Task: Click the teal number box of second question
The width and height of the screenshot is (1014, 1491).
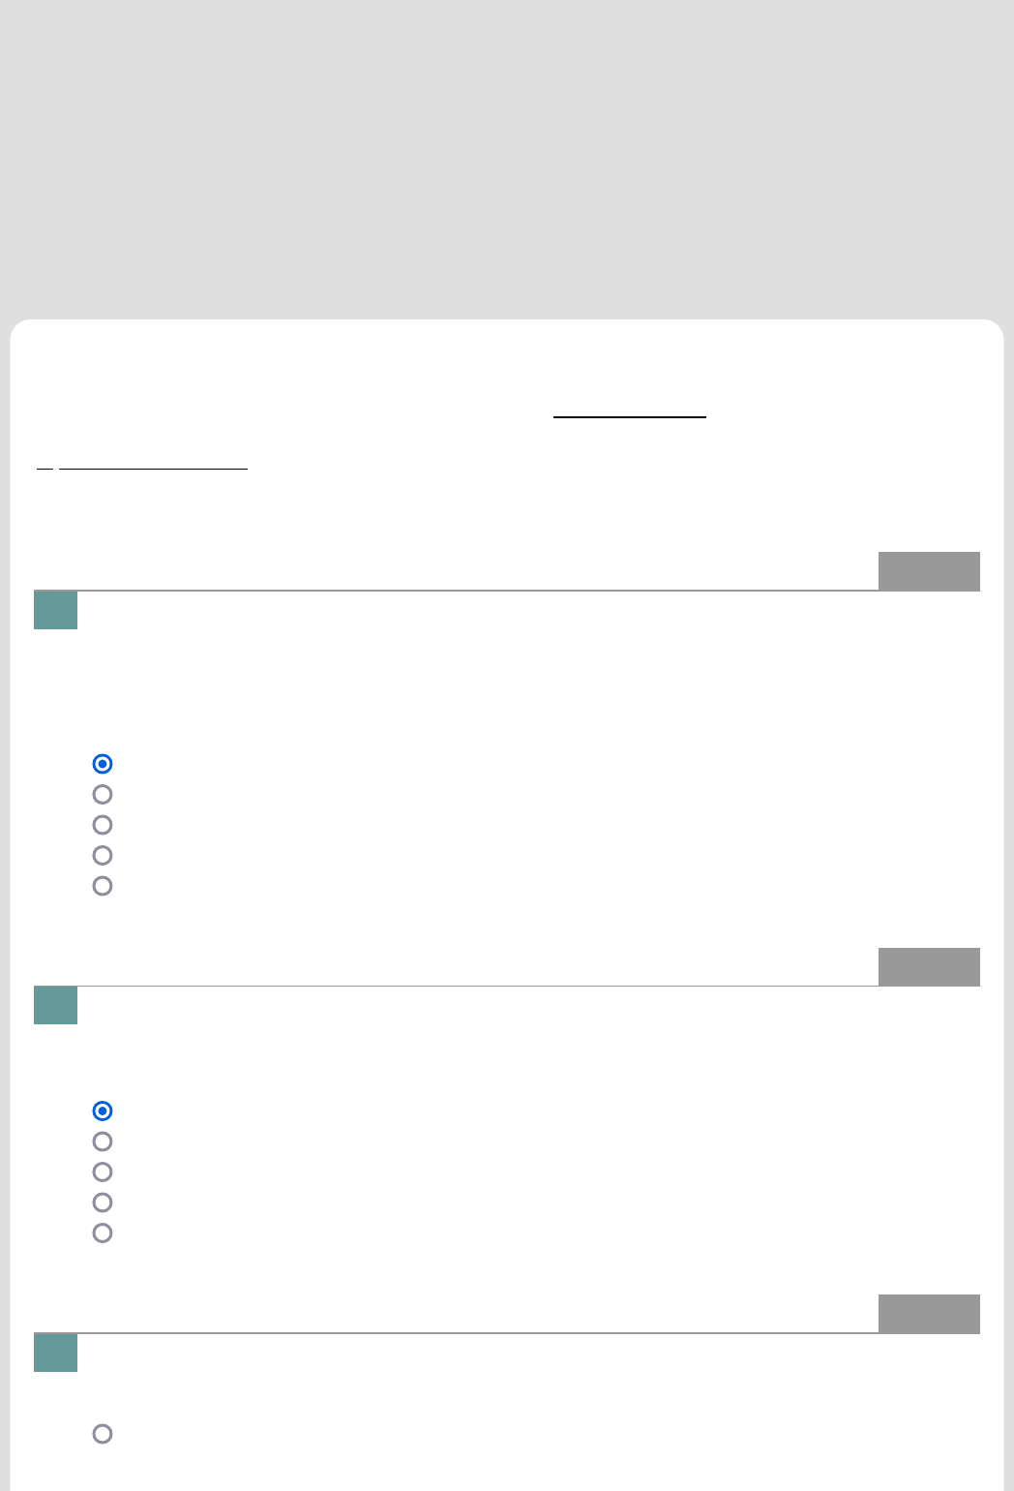Action: (55, 1005)
